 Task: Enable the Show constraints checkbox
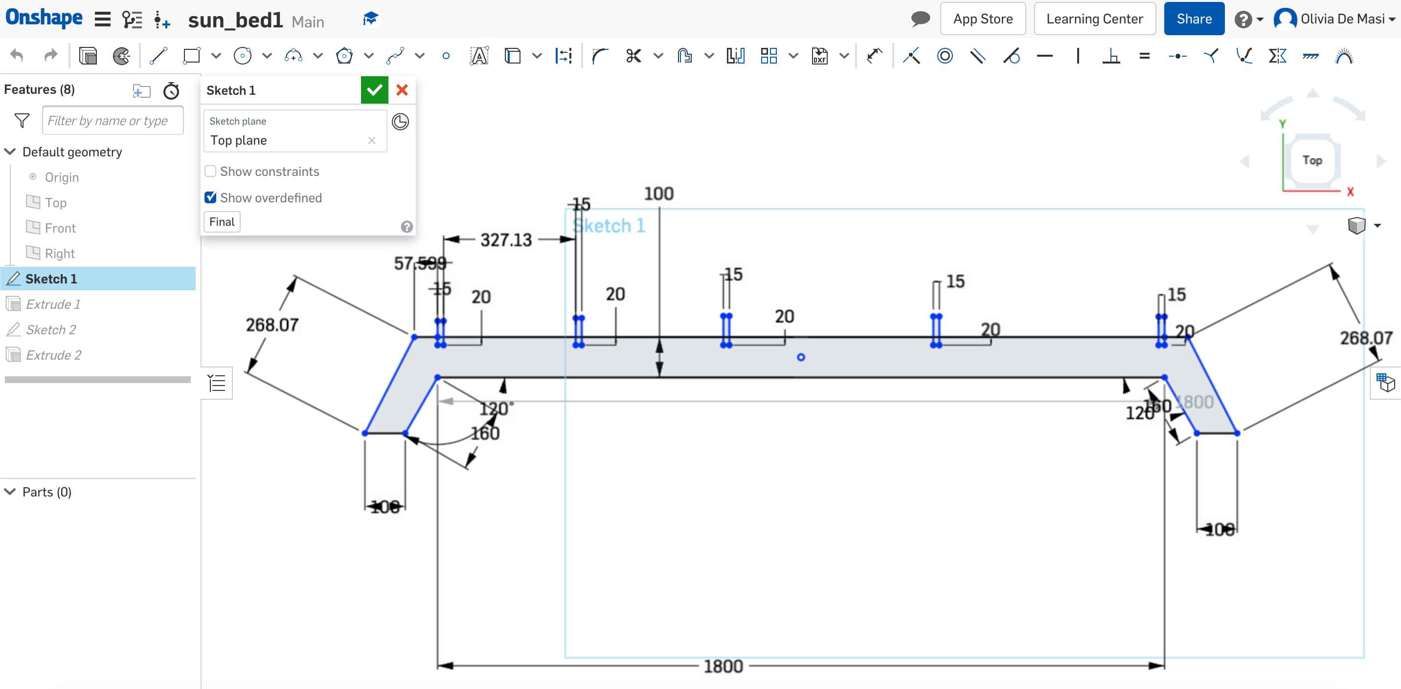[210, 171]
